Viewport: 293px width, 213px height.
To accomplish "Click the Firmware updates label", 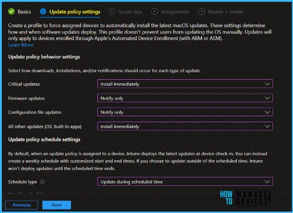I will click(26, 98).
